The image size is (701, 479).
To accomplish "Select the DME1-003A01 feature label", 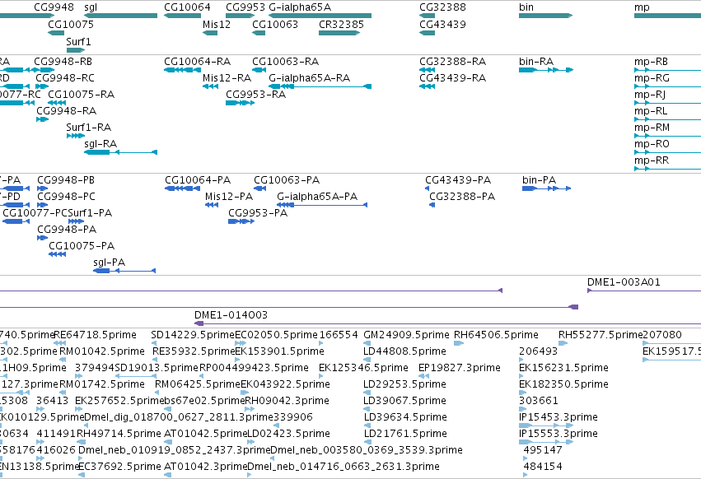I will click(624, 282).
